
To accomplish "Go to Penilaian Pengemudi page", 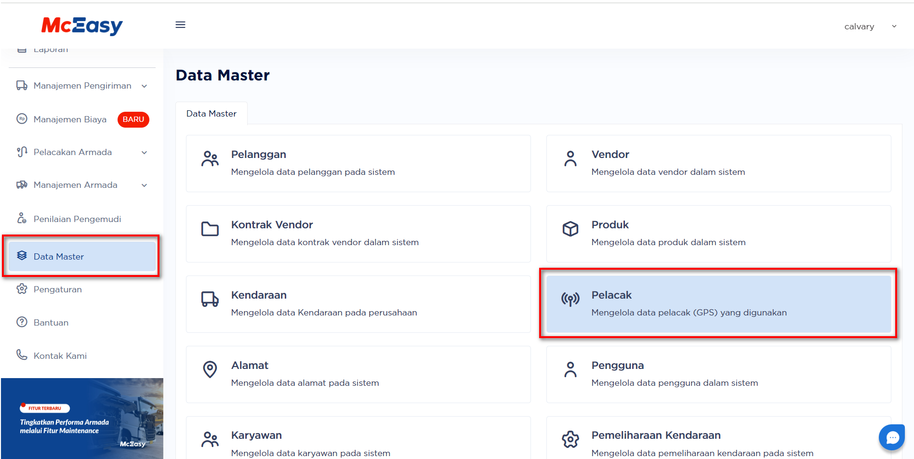I will point(77,219).
